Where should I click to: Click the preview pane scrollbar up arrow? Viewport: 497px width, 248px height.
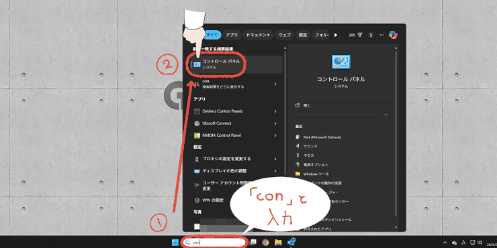[396, 48]
